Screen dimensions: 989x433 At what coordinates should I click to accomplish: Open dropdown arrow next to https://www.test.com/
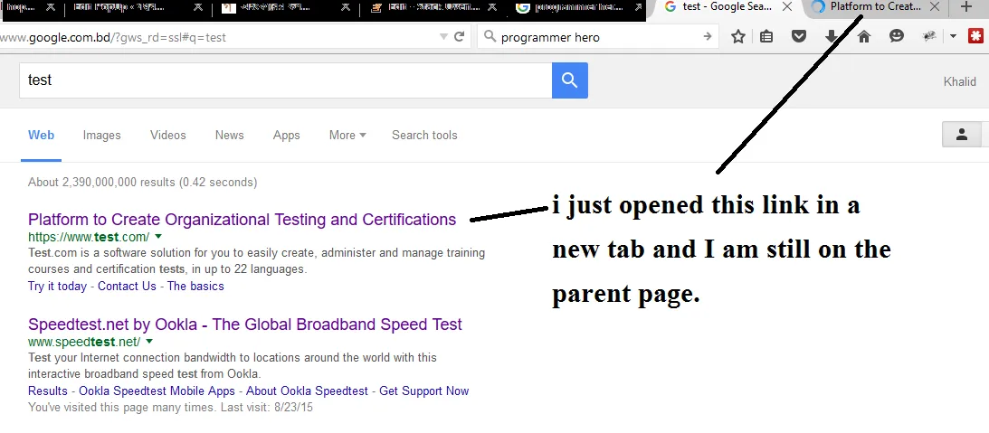[158, 236]
